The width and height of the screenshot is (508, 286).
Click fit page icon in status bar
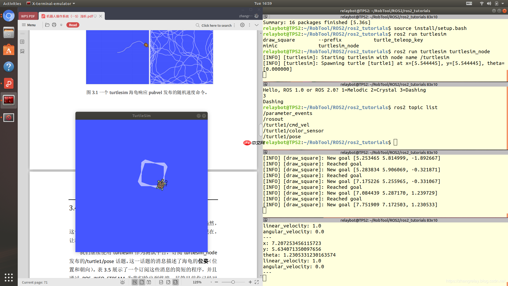coord(168,282)
